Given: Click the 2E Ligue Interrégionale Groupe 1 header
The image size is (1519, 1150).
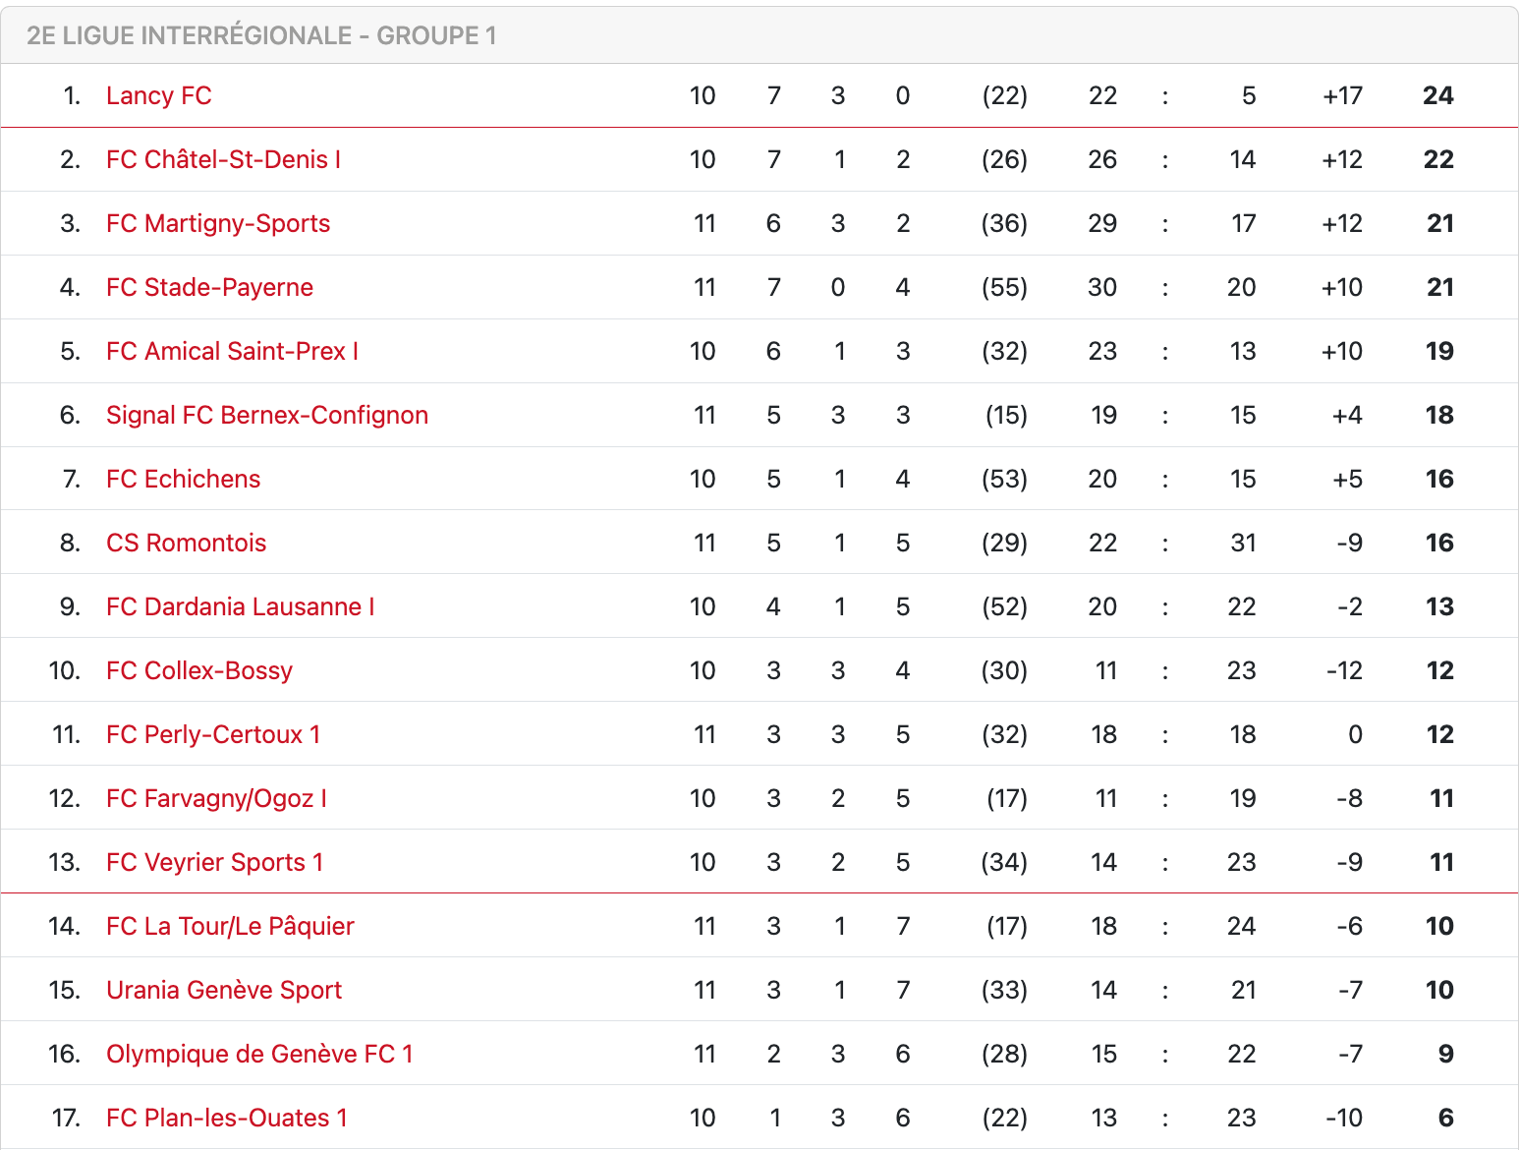Looking at the screenshot, I should (261, 35).
